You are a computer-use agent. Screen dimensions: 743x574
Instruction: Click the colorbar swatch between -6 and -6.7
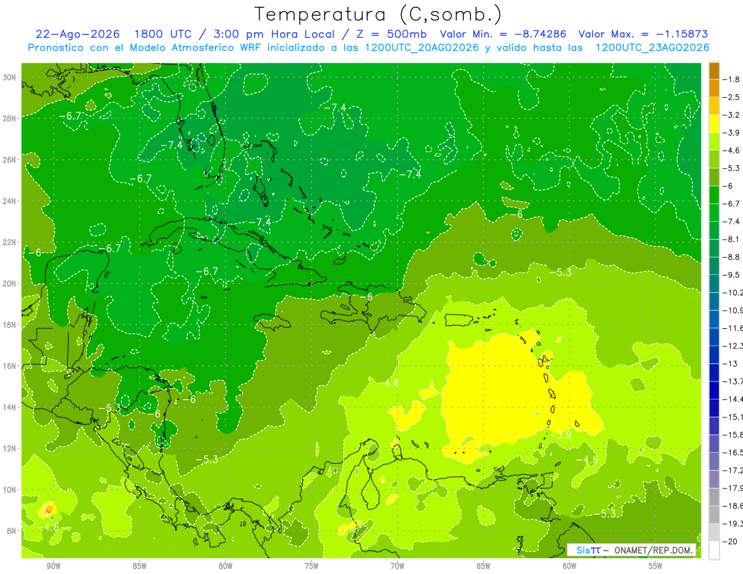click(714, 195)
